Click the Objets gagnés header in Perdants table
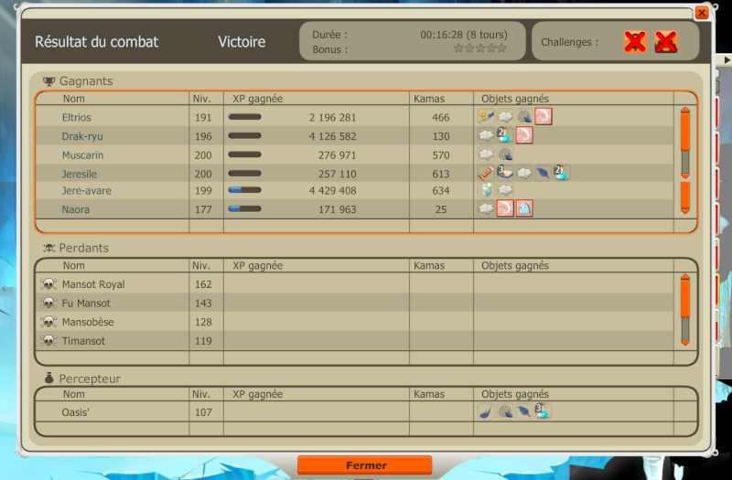This screenshot has width=732, height=480. (515, 265)
